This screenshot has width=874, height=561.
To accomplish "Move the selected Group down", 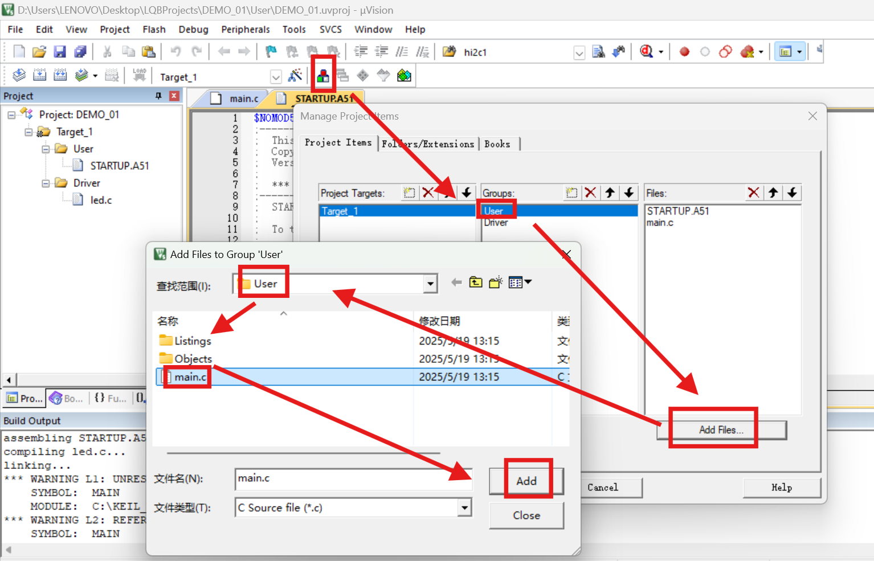I will coord(629,193).
